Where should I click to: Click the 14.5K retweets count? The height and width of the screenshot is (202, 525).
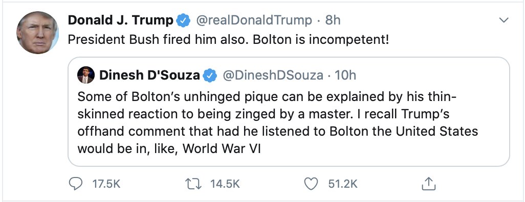(225, 184)
